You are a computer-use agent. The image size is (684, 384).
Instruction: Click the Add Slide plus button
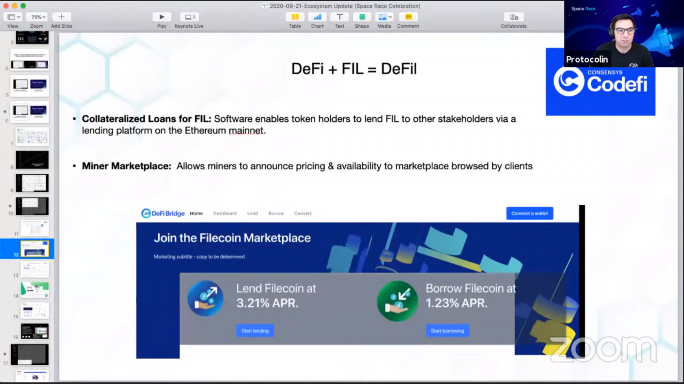pyautogui.click(x=61, y=17)
